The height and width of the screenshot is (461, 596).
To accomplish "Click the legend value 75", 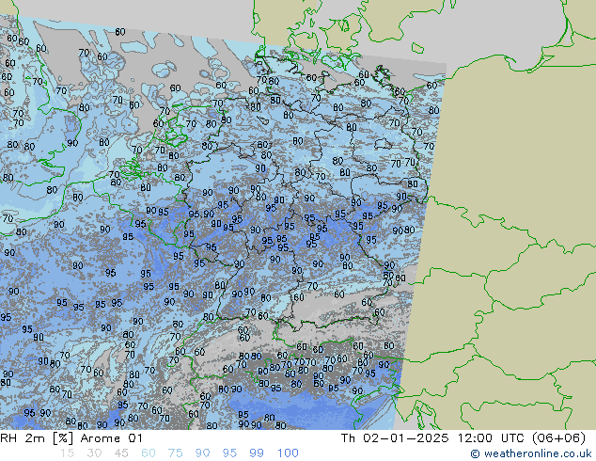I will 175,453.
